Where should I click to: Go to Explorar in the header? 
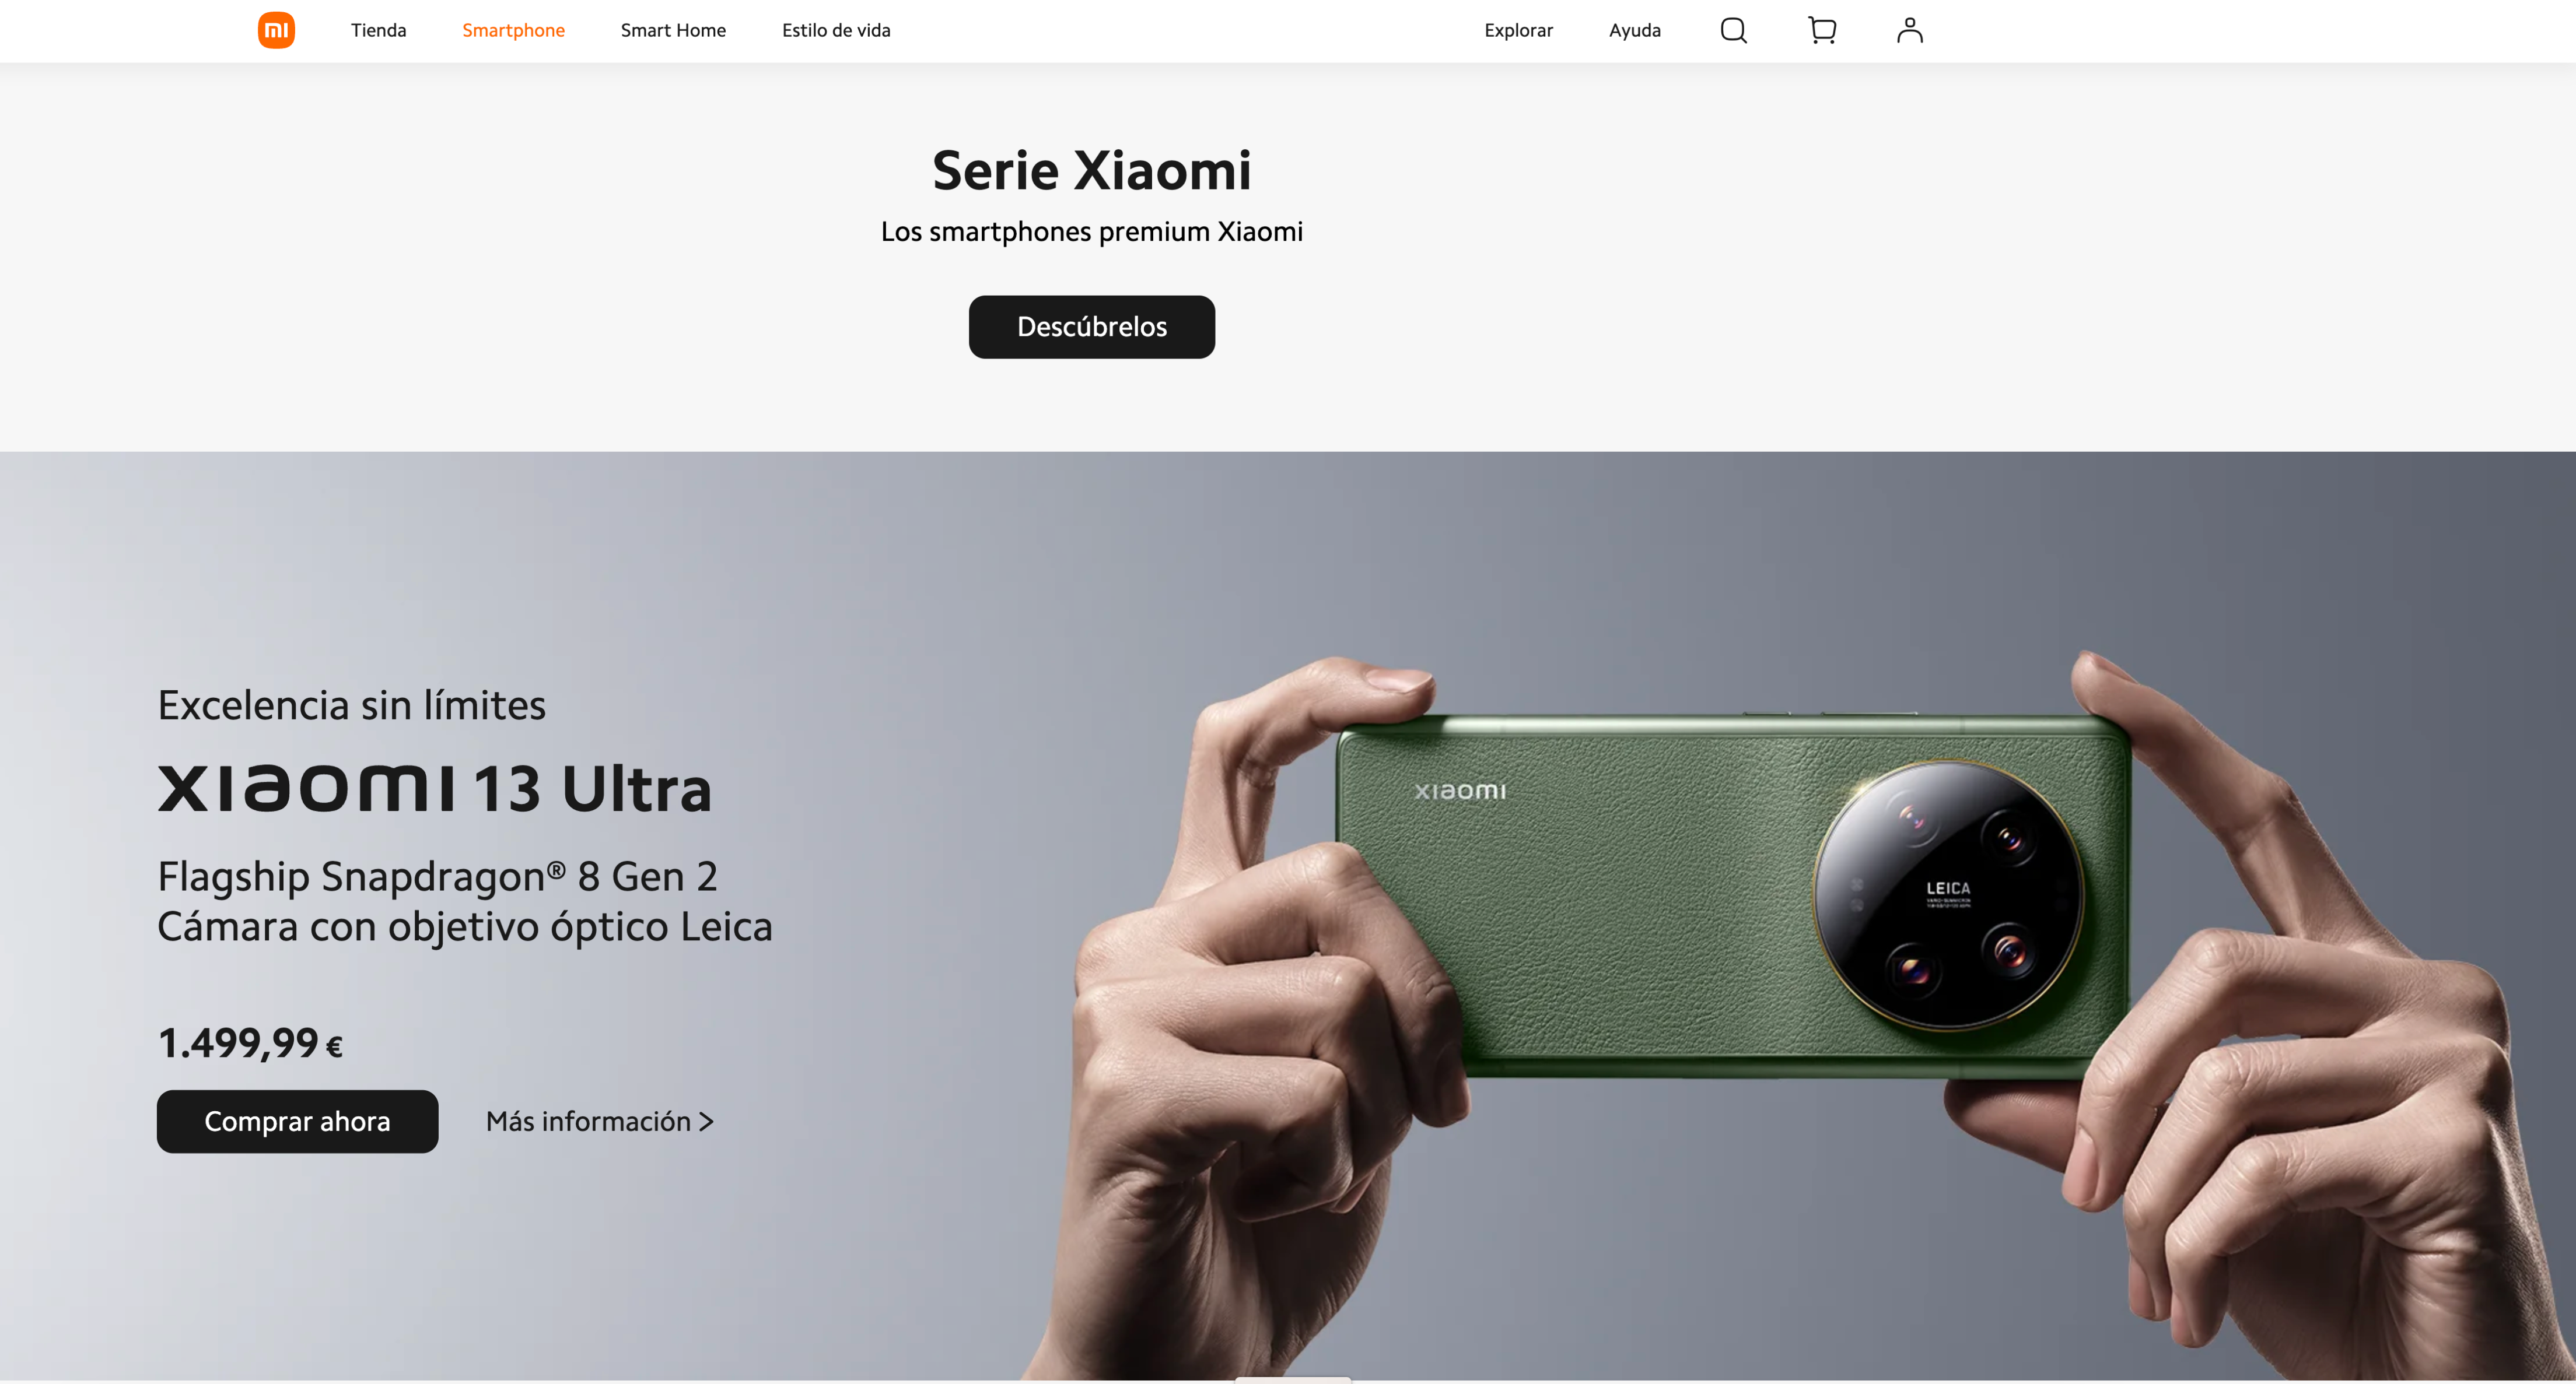coord(1518,30)
